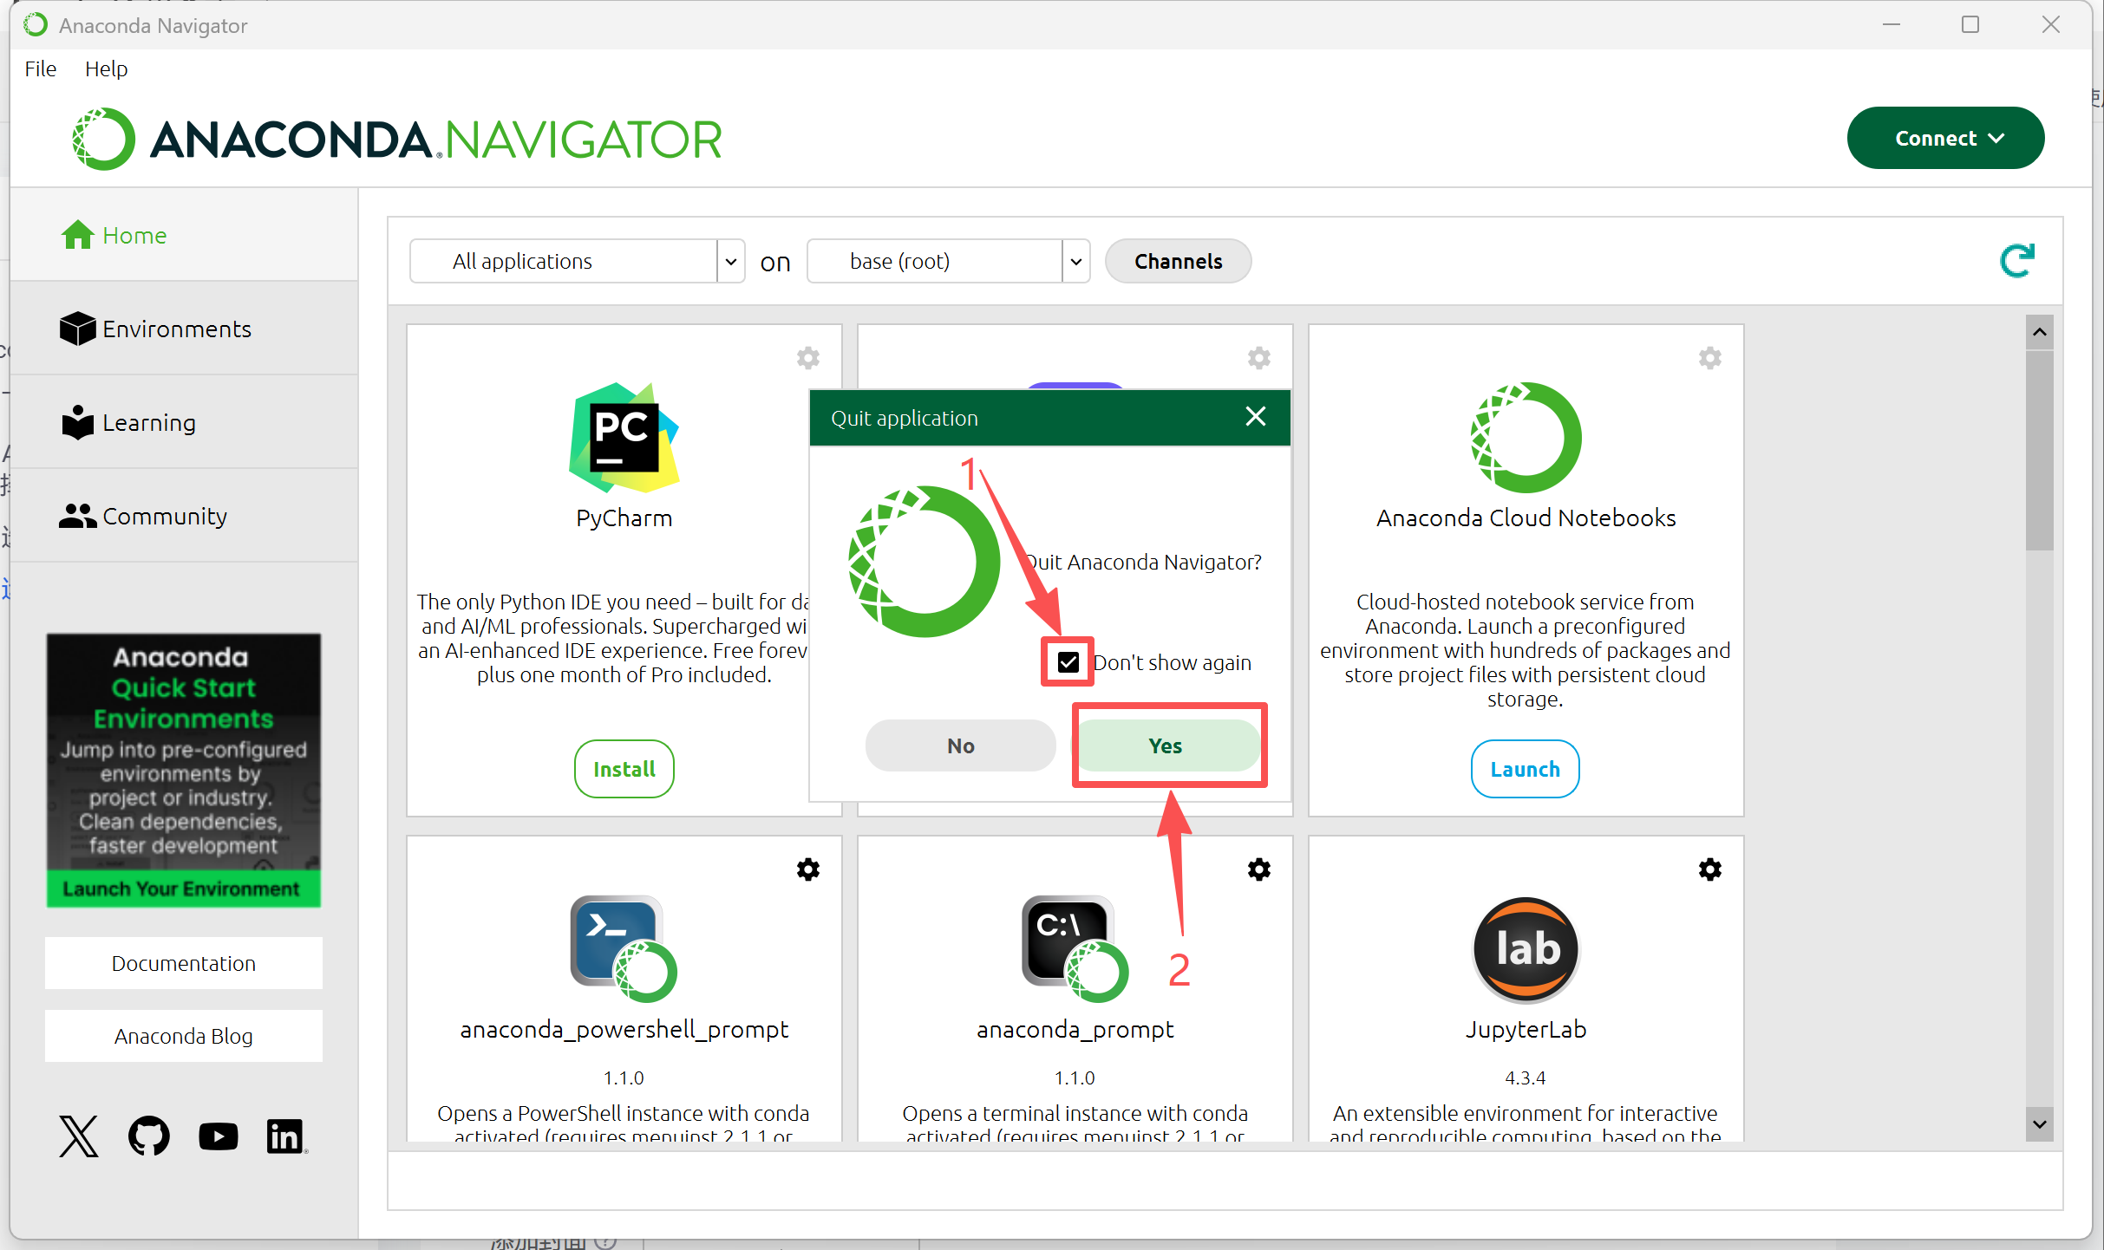Viewport: 2104px width, 1250px height.
Task: Click the anaconda_prompt title text
Action: click(1075, 1029)
